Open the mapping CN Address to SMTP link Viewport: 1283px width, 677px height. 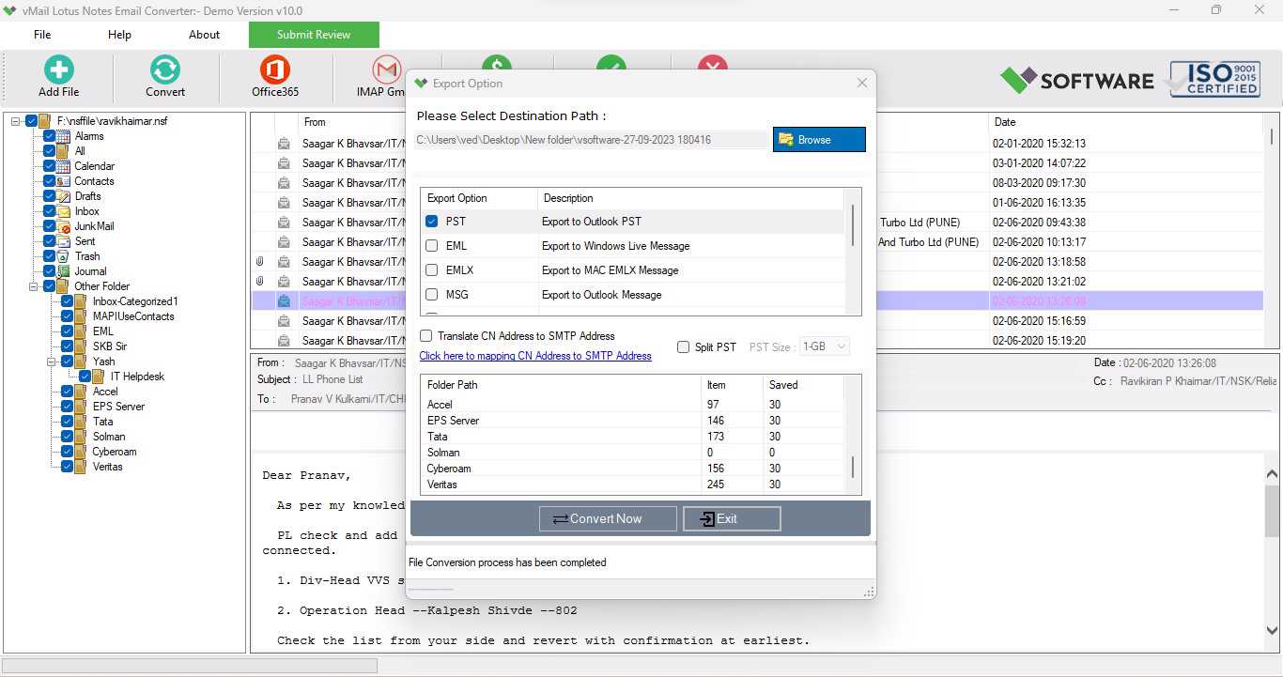tap(535, 356)
